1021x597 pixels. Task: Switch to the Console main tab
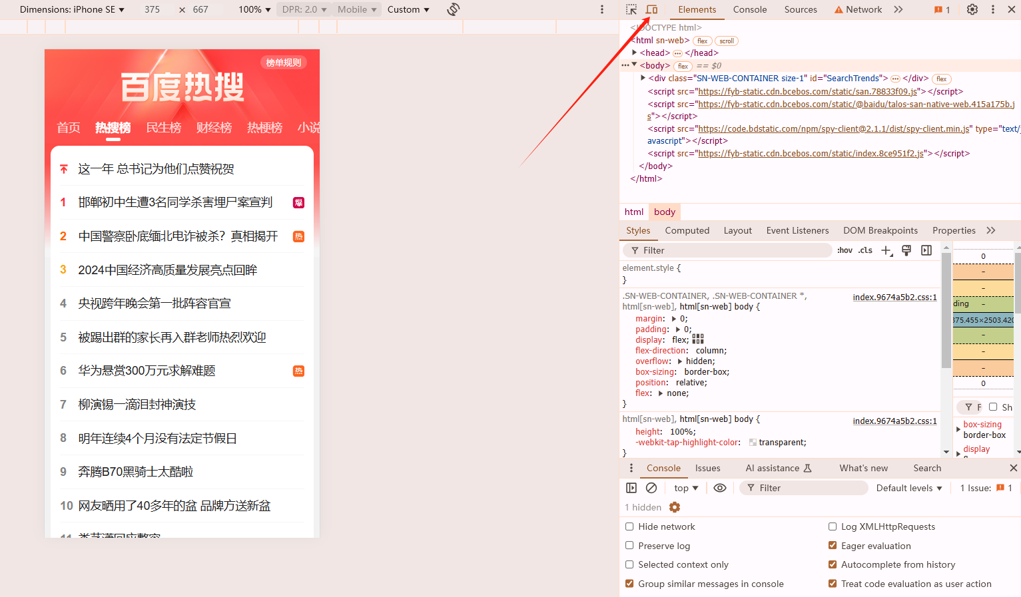[750, 9]
